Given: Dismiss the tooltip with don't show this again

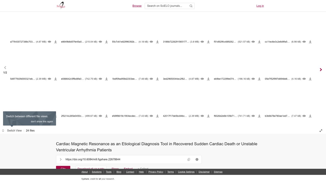Looking at the screenshot, I should click(42, 121).
